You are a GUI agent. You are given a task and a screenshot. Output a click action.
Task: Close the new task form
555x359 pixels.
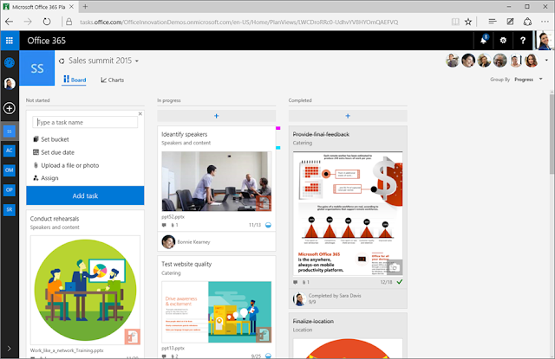(140, 113)
